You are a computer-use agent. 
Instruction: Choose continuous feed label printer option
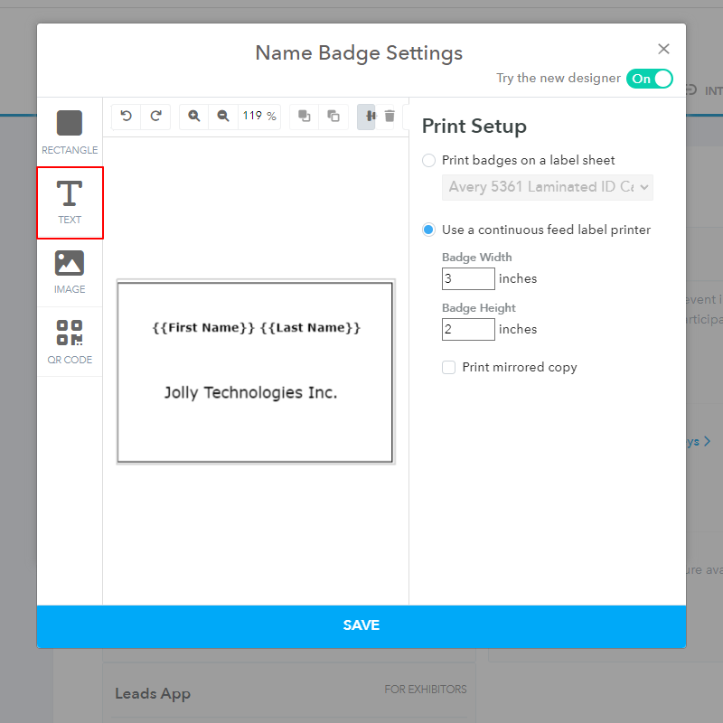[x=429, y=230]
